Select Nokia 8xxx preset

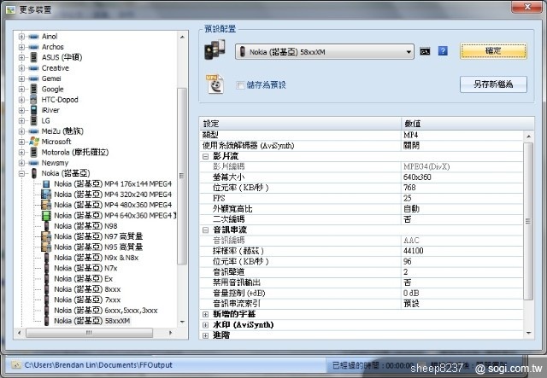tap(87, 289)
